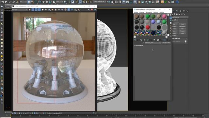
Task: Click the object name field in Name and Color
Action: tap(178, 42)
